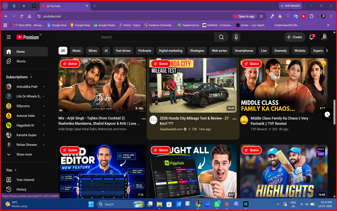Screen dimensions: 337x211
Task: Open Higgsfield AI subscription
Action: pos(26,125)
